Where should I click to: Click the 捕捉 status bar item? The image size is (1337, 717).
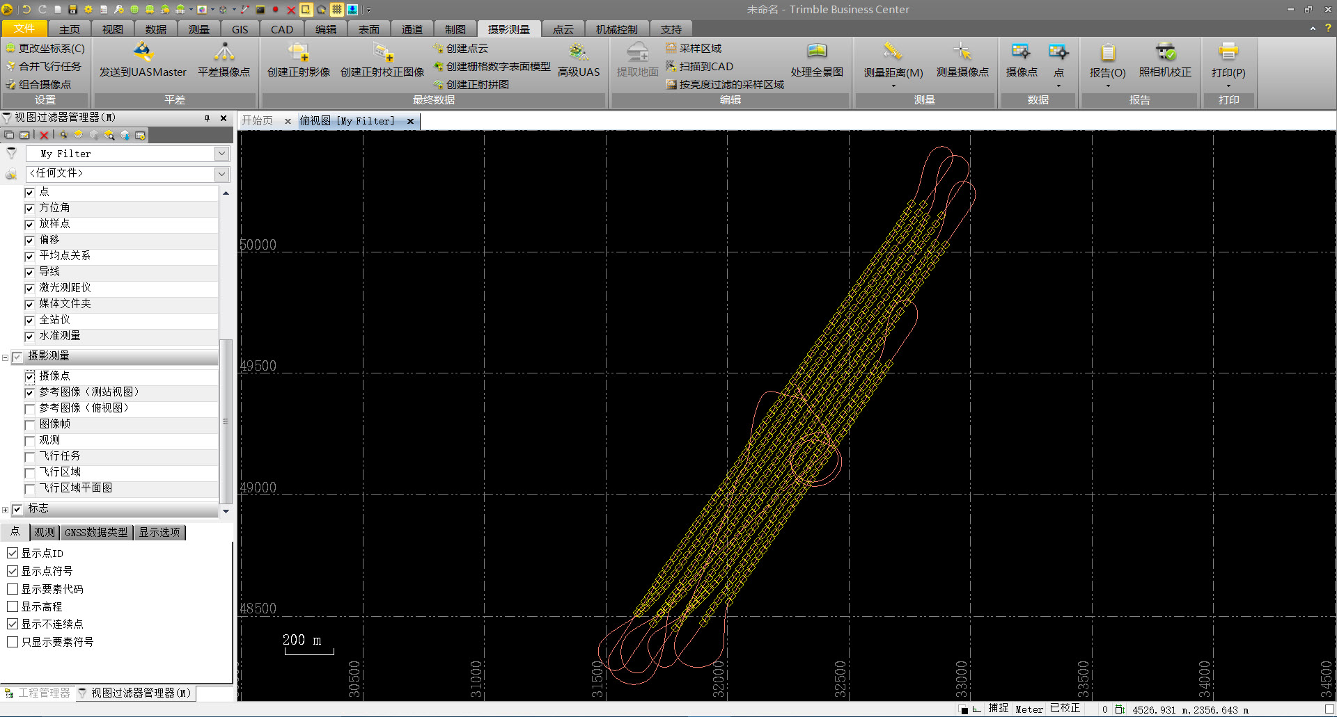point(998,708)
